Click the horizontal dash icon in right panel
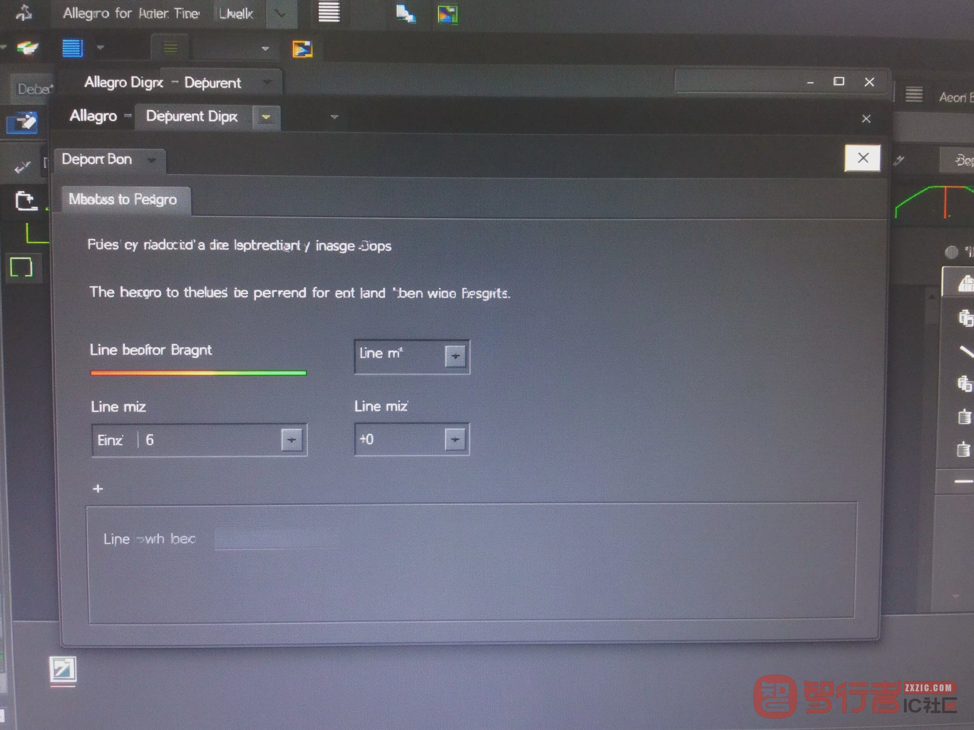 click(x=963, y=482)
